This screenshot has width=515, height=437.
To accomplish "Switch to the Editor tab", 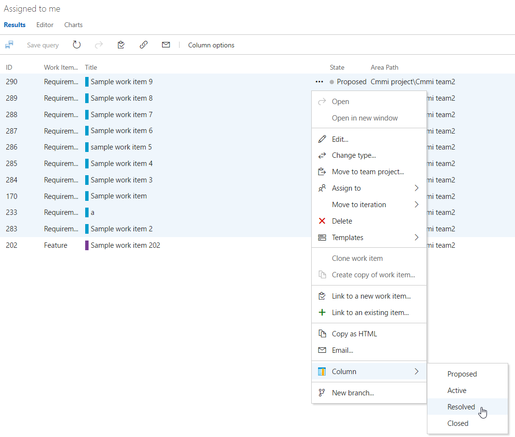I will point(45,25).
